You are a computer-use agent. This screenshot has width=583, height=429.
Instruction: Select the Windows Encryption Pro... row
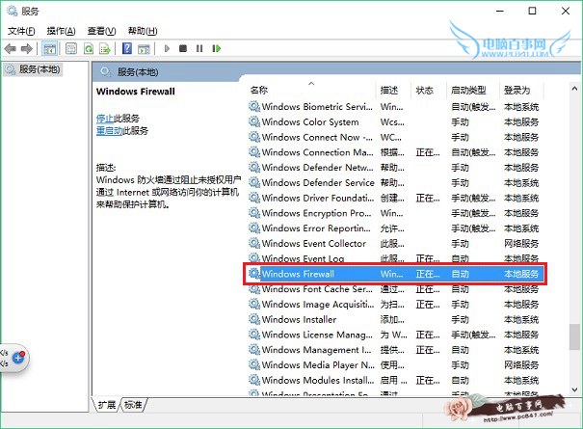pos(395,213)
